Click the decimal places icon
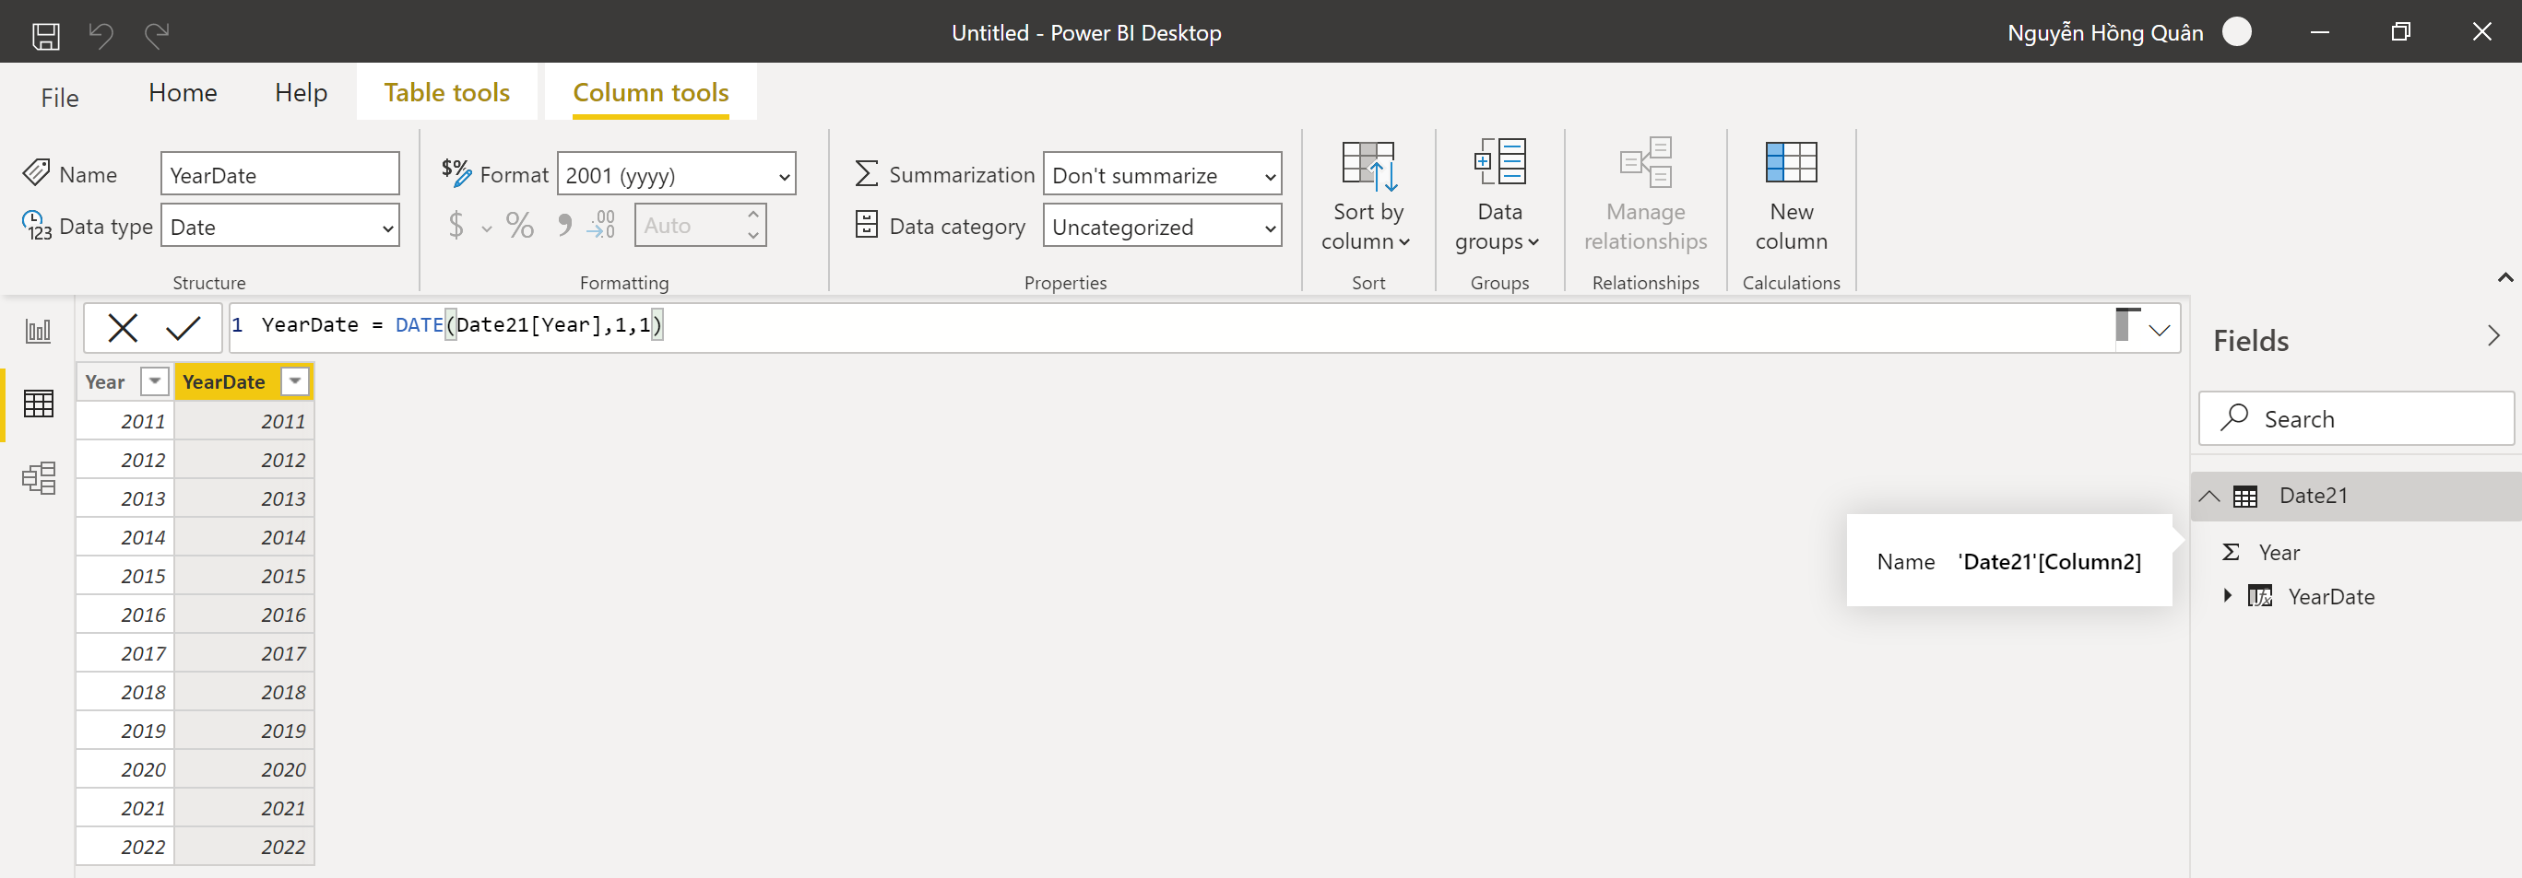This screenshot has width=2522, height=878. pyautogui.click(x=601, y=225)
